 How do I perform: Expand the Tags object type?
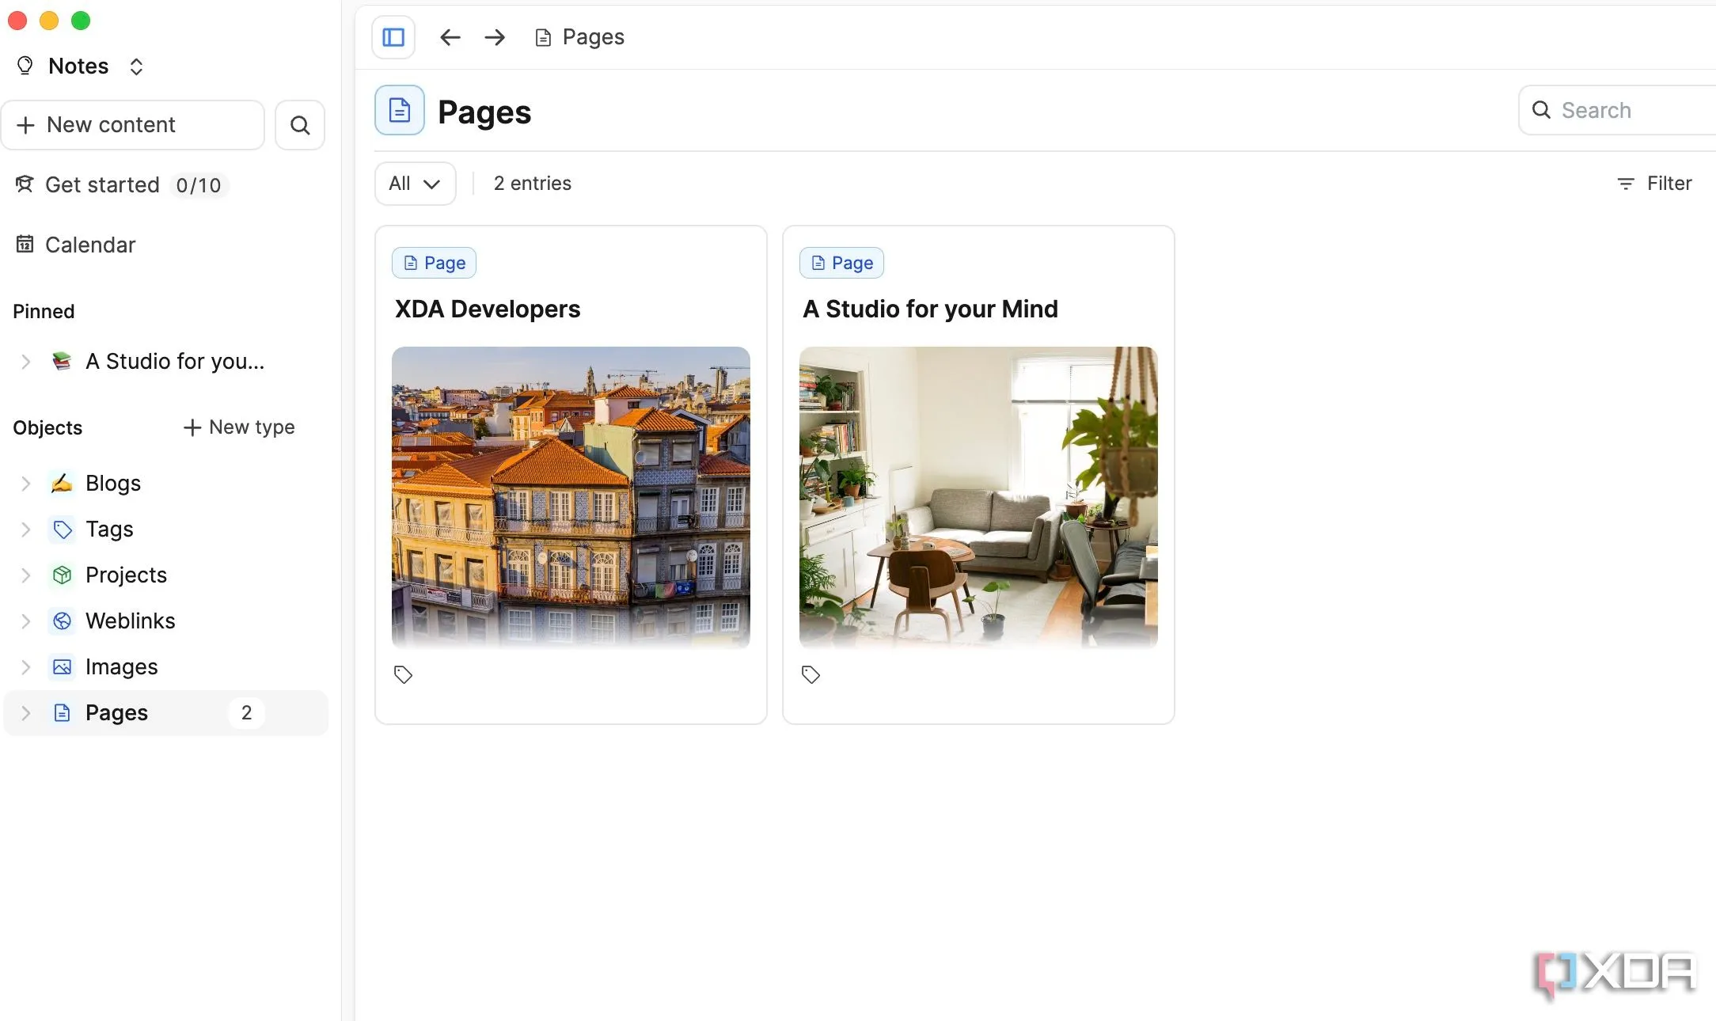click(25, 529)
